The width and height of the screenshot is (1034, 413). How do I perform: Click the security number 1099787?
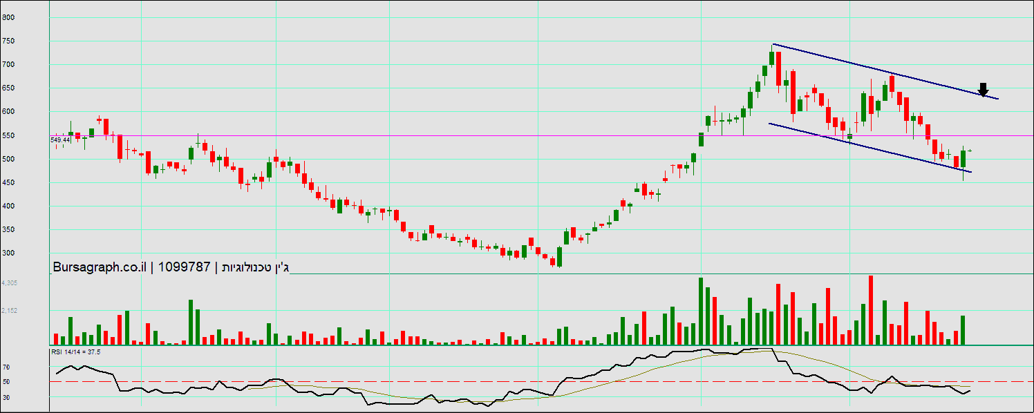(184, 267)
